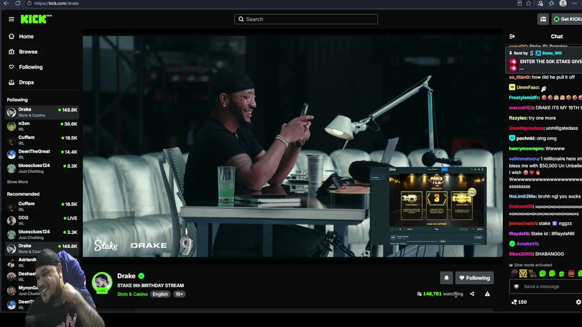Open the browser reader view icon
The height and width of the screenshot is (327, 582).
[520, 3]
